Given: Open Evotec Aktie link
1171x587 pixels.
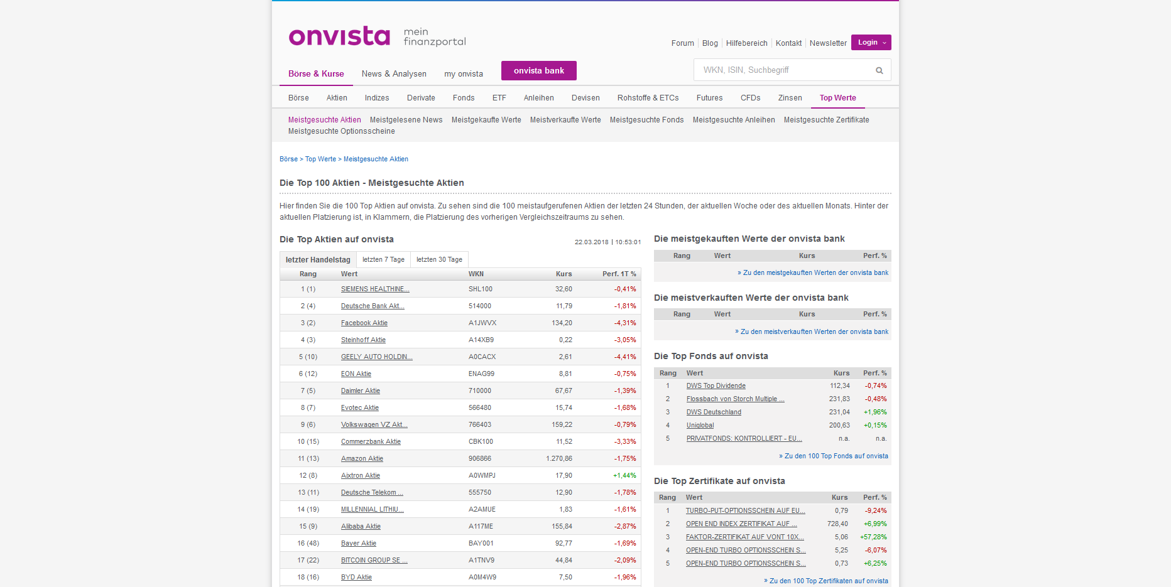Looking at the screenshot, I should click(360, 408).
